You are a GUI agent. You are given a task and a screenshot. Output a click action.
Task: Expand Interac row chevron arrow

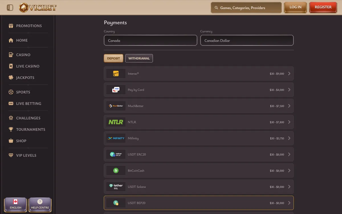click(x=289, y=74)
